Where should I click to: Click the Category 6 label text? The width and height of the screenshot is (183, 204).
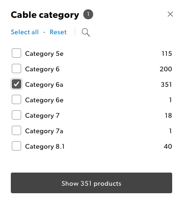(42, 69)
